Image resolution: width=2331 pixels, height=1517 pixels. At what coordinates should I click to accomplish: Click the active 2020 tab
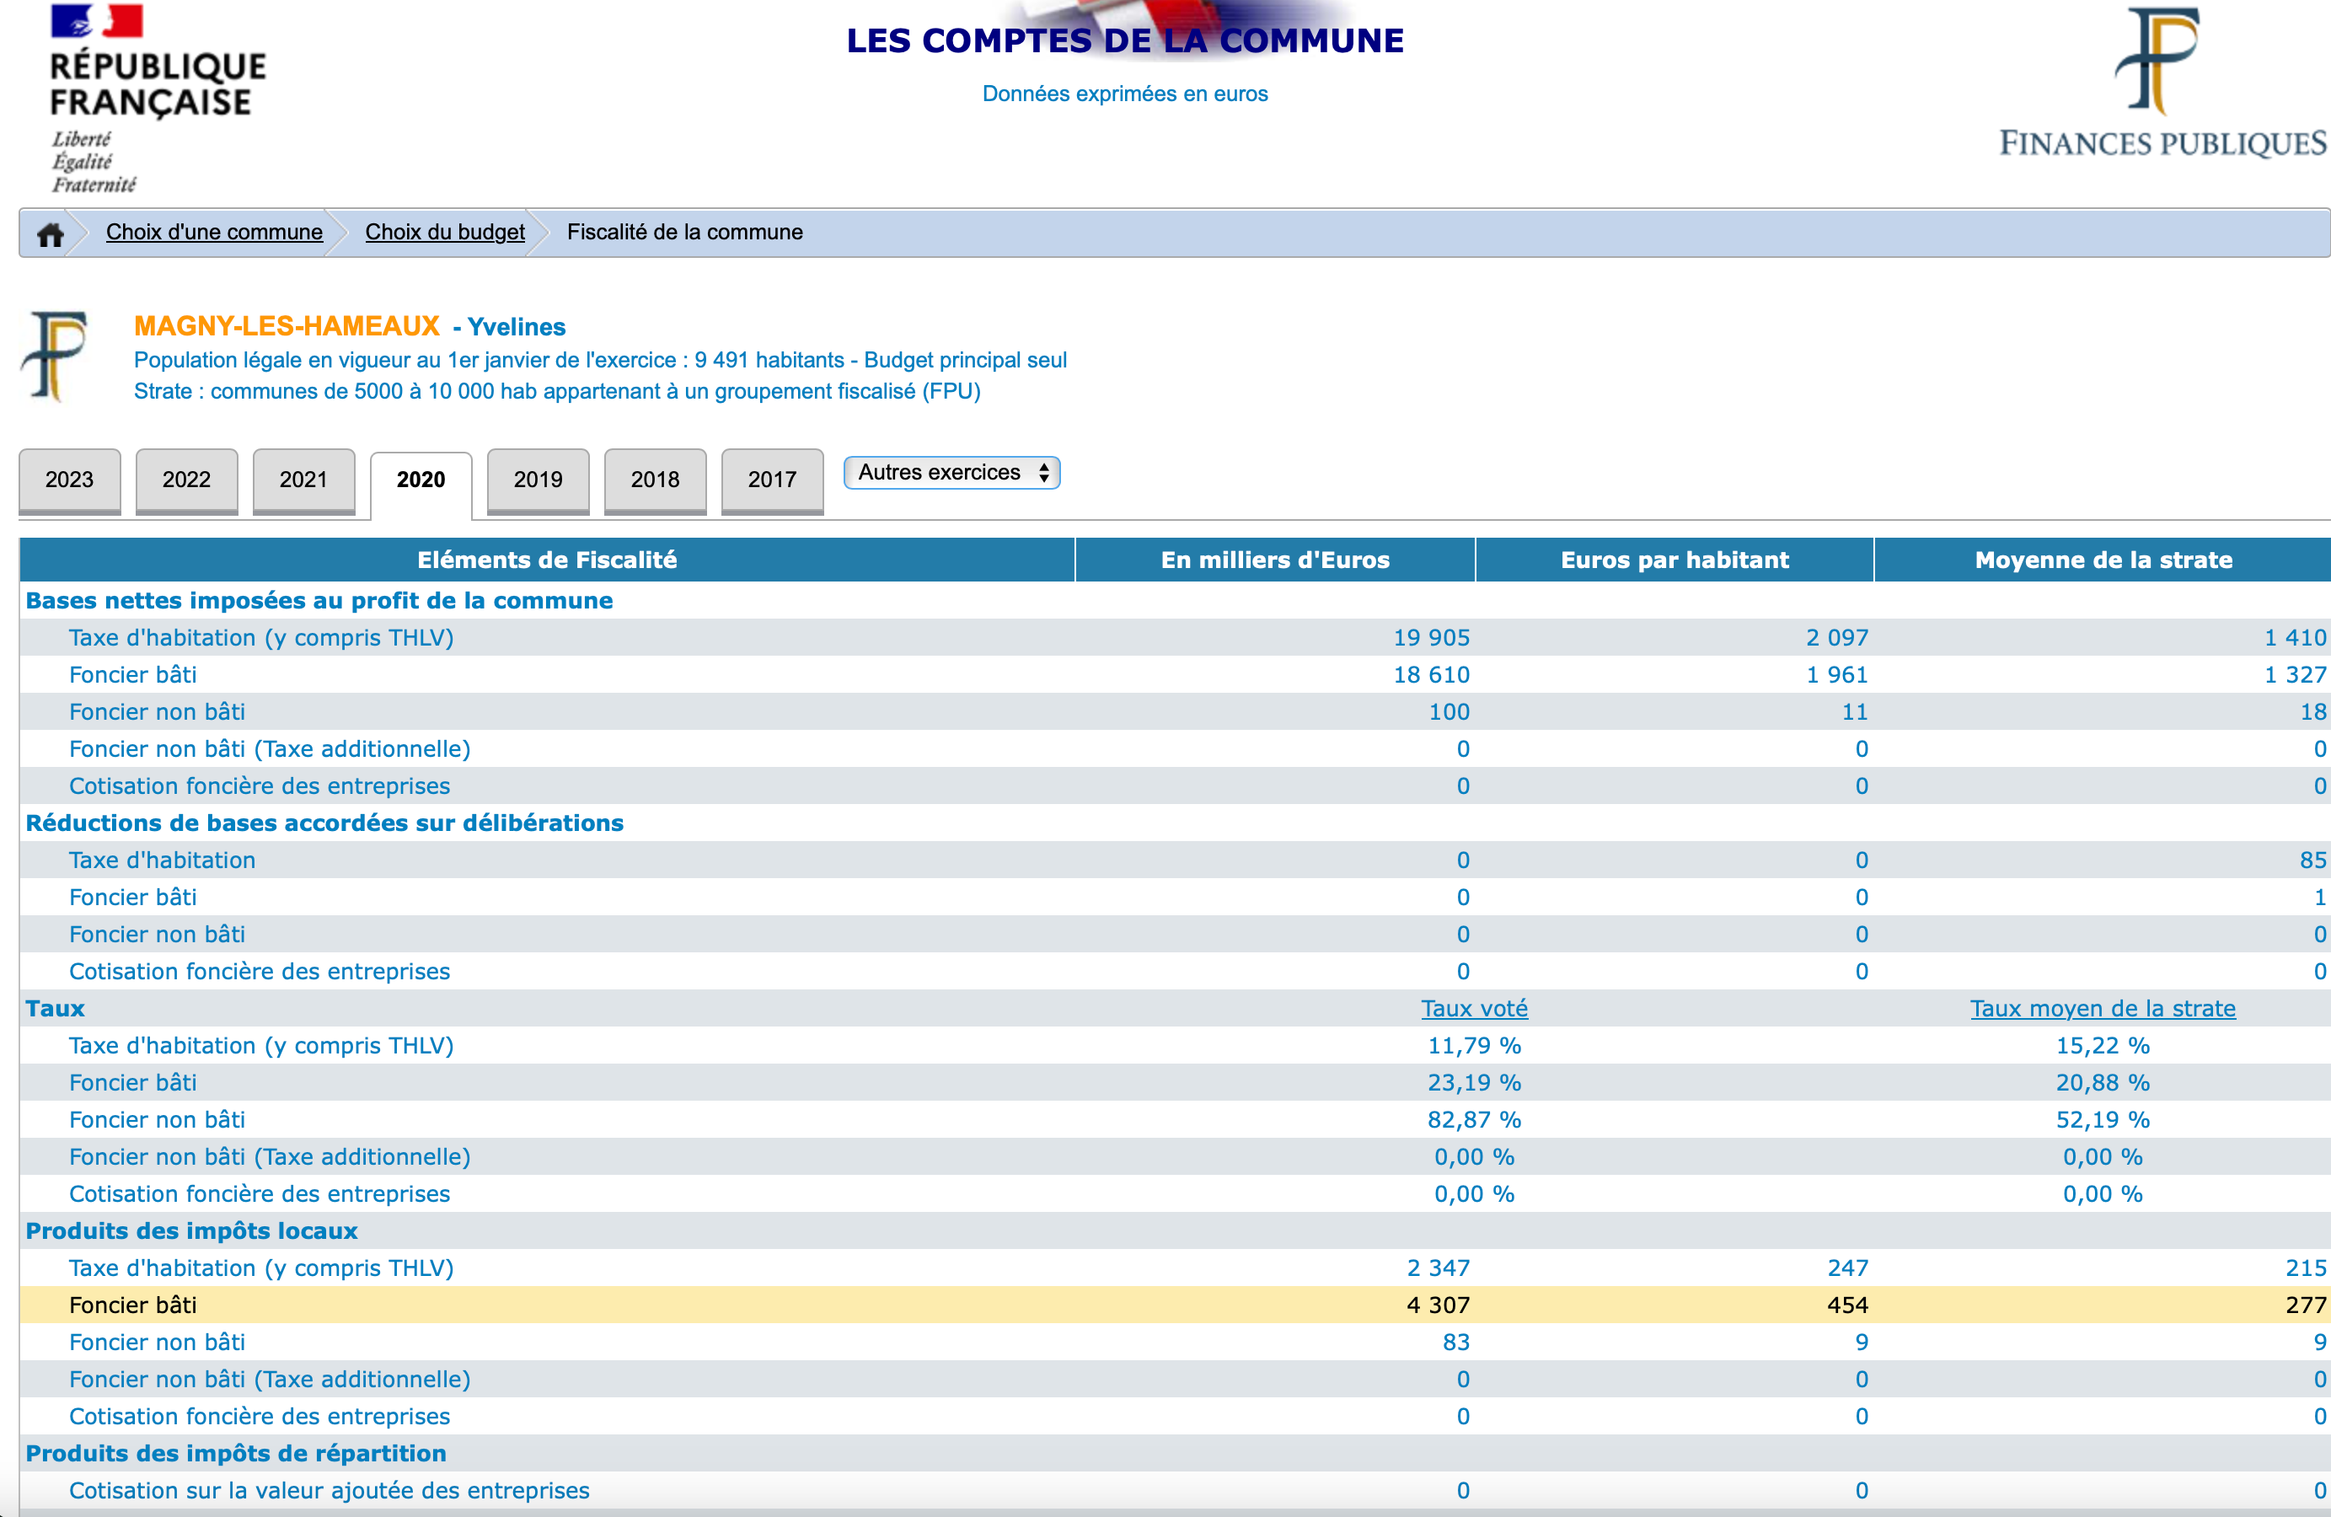[x=421, y=480]
